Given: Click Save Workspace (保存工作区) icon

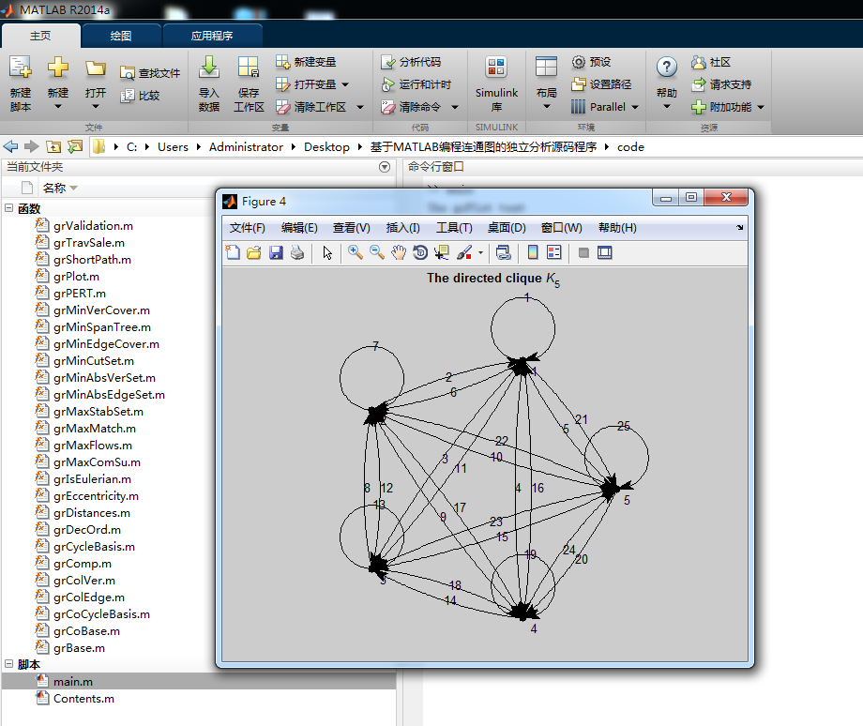Looking at the screenshot, I should pos(249,68).
